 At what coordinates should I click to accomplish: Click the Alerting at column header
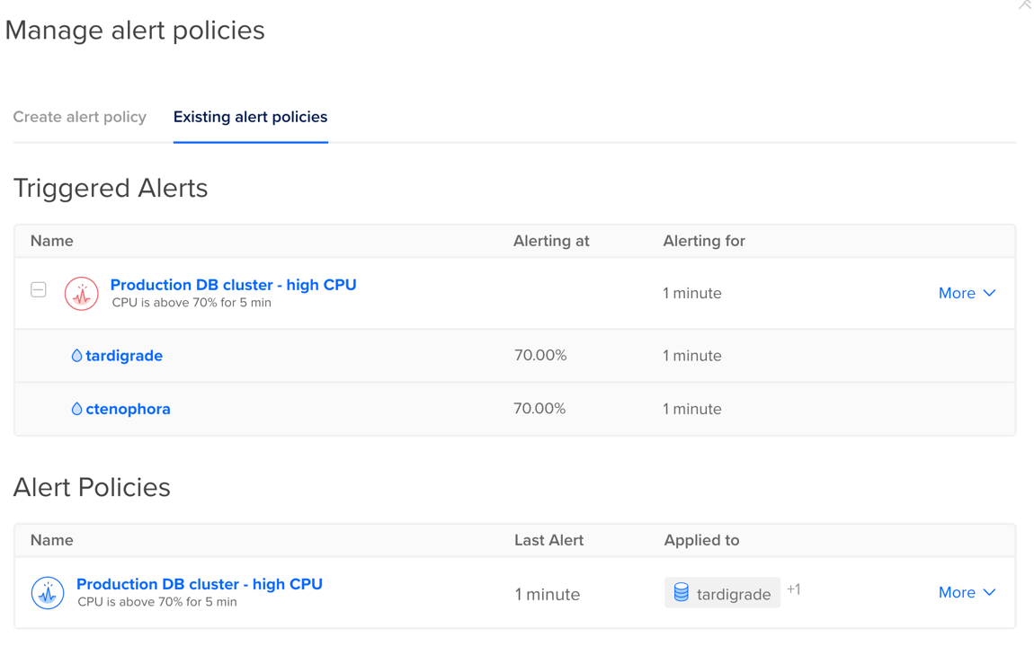551,241
